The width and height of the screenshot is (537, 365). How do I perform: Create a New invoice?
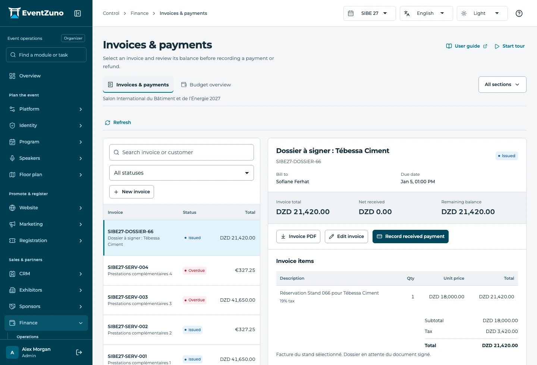pyautogui.click(x=132, y=192)
